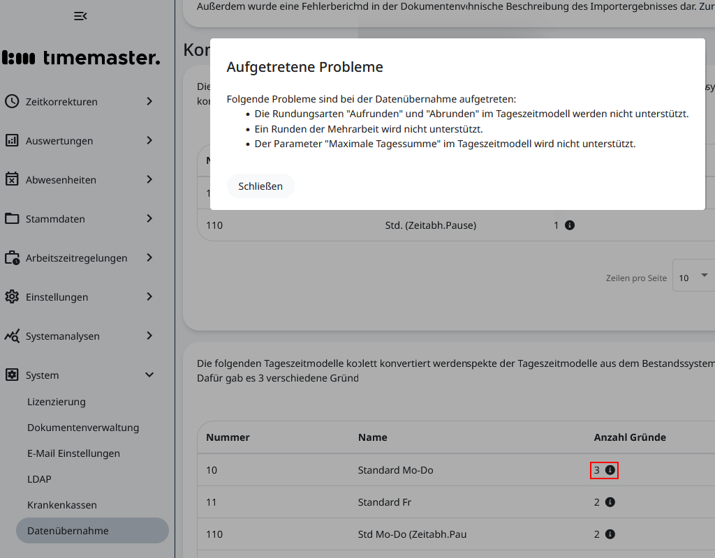
Task: Click info icon for Std. (Zeitabh.Pause) row
Action: 570,225
